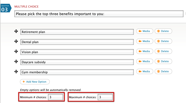Screen dimensions: 186x103
Task: Delete the Daycare subsidy option
Action: pos(163,61)
